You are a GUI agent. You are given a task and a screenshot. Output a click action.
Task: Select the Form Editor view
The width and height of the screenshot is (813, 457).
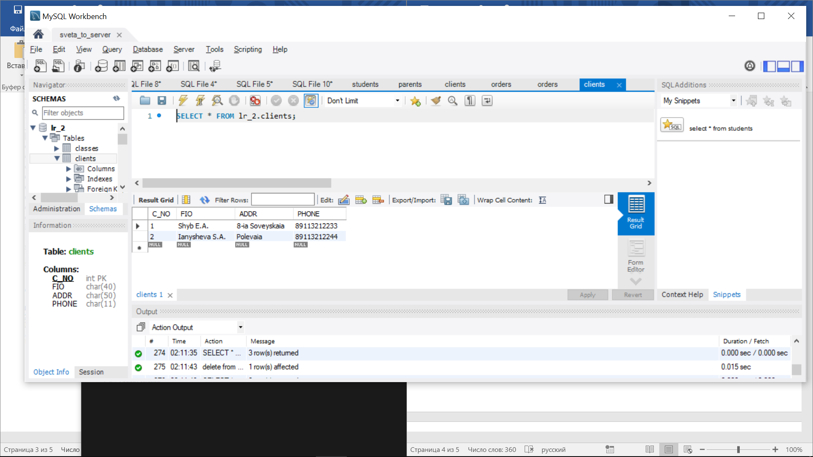(636, 256)
